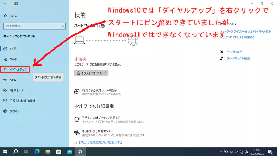Click the laptop icon in network diagram
Image resolution: width=277 pixels, height=156 pixels.
[x=80, y=40]
